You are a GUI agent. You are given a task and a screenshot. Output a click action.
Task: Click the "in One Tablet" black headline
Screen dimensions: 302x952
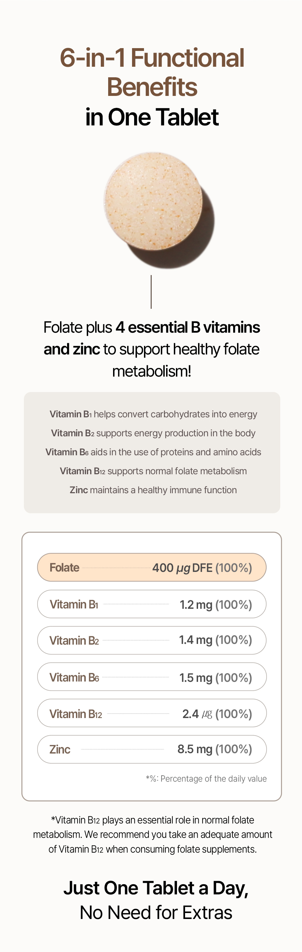click(x=152, y=117)
